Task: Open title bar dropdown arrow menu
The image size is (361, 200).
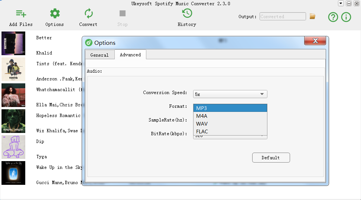Action: pyautogui.click(x=341, y=3)
